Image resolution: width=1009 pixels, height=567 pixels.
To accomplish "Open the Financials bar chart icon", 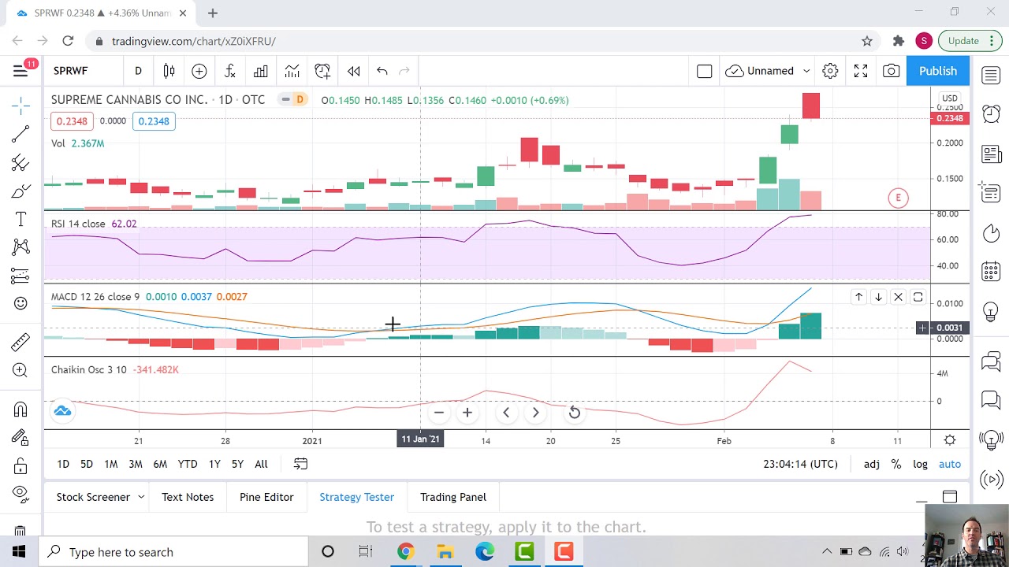I will [261, 71].
